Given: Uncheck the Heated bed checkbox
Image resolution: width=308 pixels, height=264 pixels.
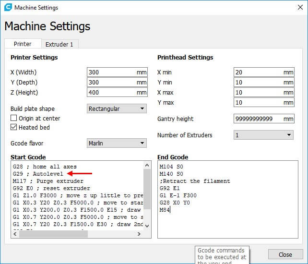Looking at the screenshot, I should (x=13, y=127).
